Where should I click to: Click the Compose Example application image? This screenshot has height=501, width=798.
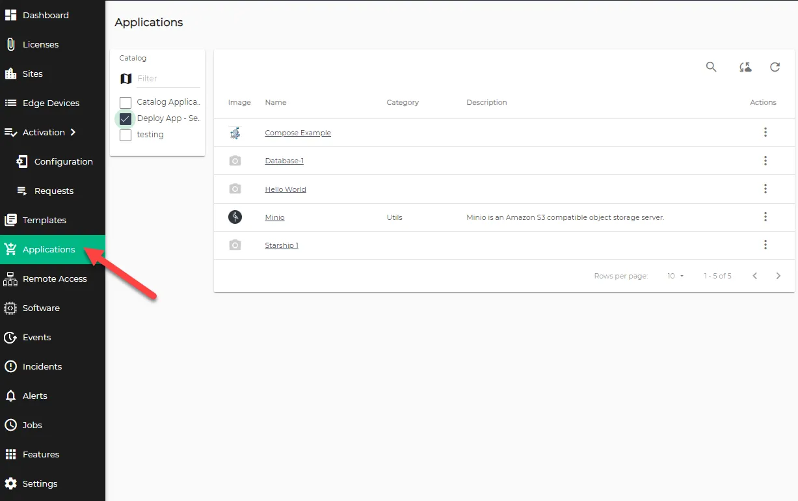tap(235, 133)
